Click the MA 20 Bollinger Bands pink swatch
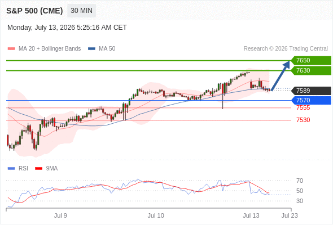Viewport: 333px width, 225px height. [x=11, y=49]
